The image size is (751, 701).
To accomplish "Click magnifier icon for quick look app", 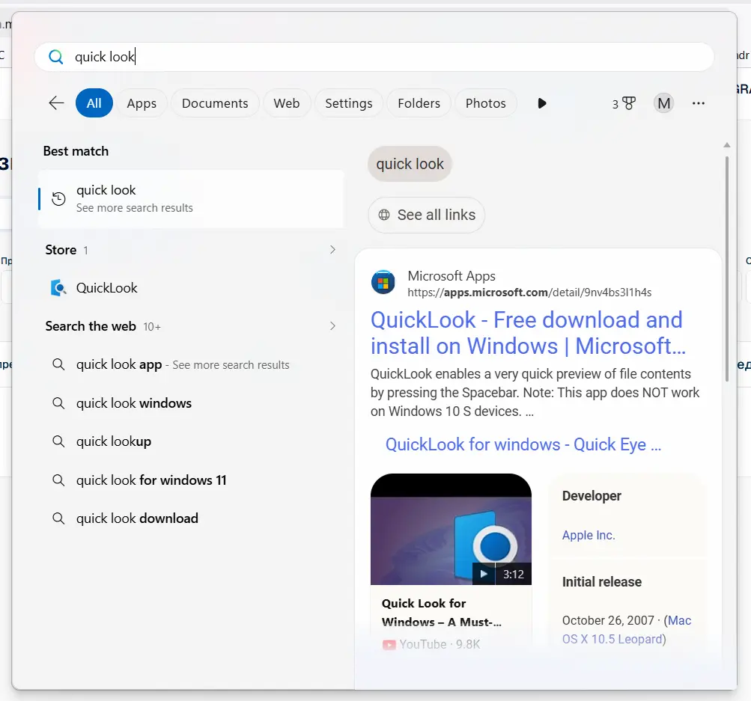I will (58, 364).
